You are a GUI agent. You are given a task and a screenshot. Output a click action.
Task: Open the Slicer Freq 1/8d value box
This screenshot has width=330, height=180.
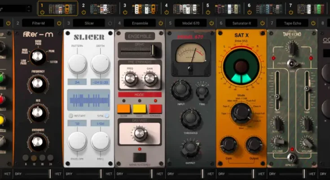(101, 124)
